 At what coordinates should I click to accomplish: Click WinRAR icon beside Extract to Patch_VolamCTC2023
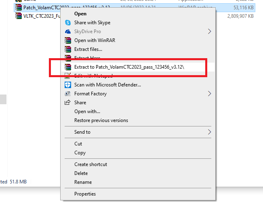coord(68,67)
